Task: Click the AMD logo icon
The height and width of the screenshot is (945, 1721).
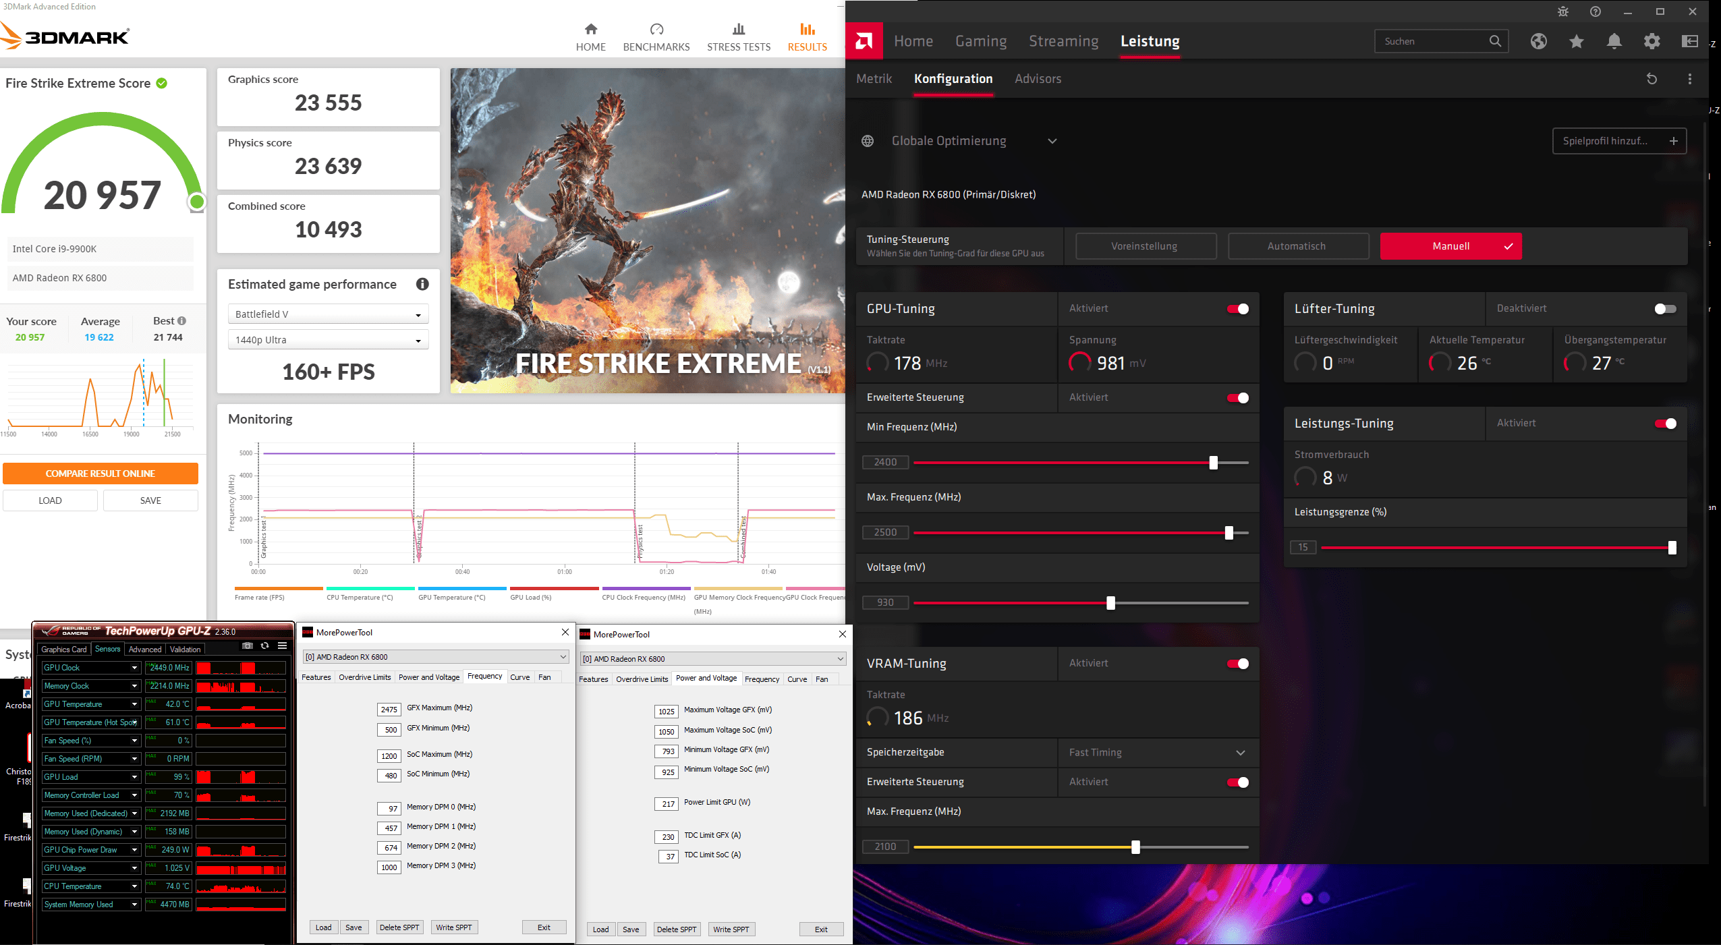Action: point(864,41)
